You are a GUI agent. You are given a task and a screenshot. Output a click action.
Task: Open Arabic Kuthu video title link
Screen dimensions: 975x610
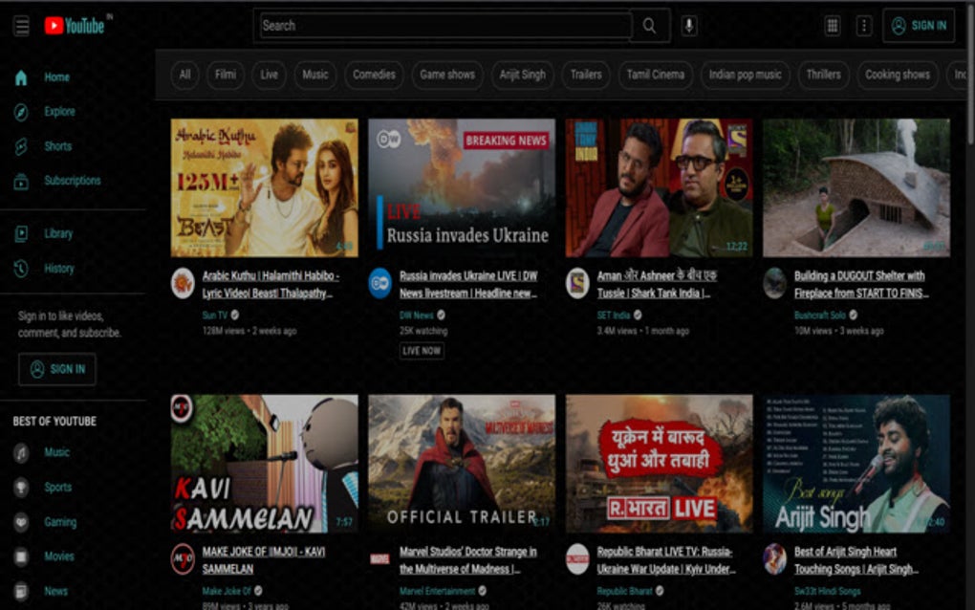pyautogui.click(x=271, y=284)
